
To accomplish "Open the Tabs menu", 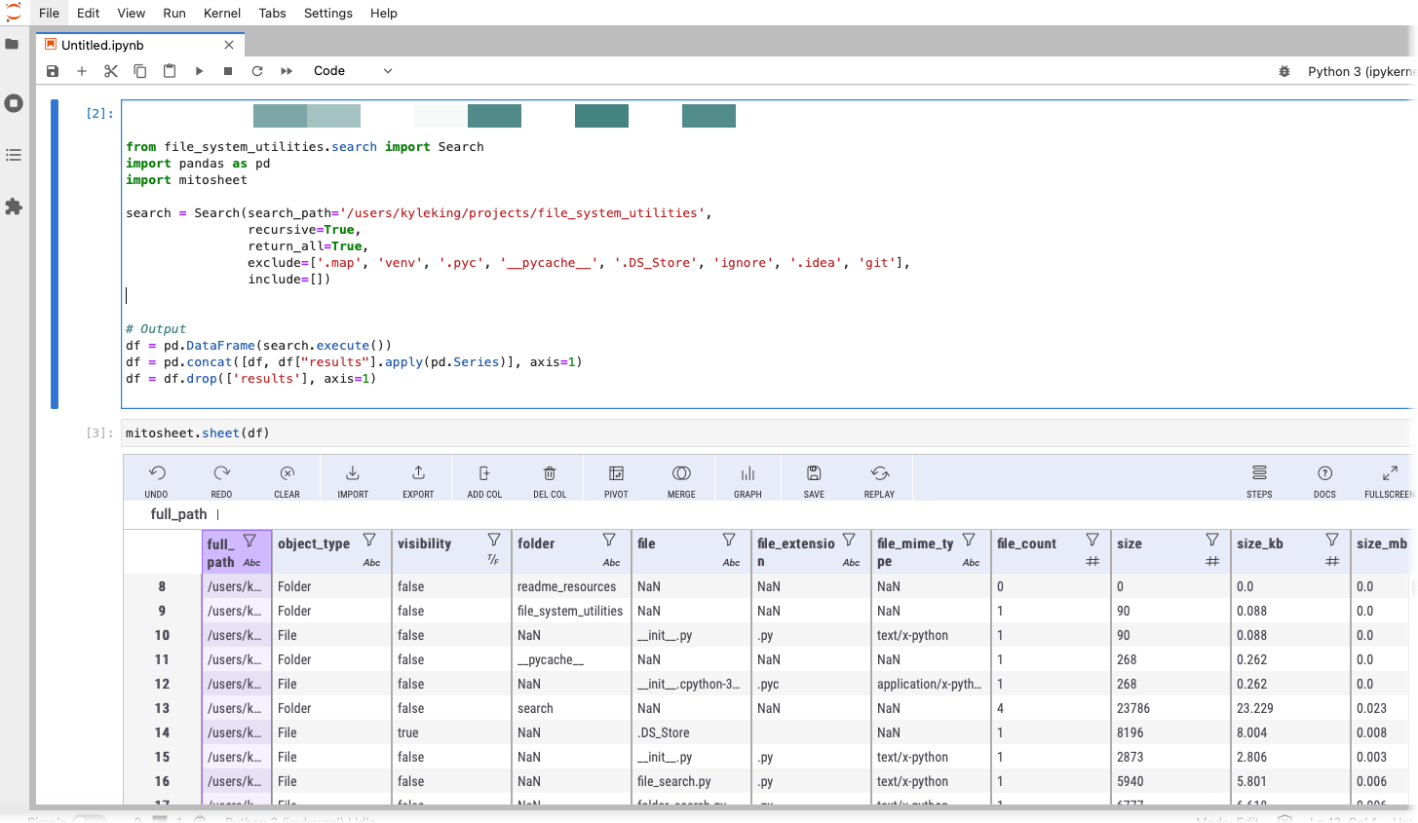I will [x=272, y=13].
